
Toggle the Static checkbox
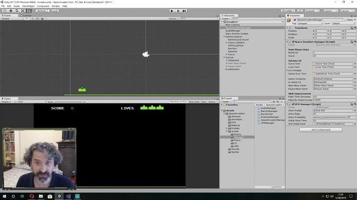pos(345,20)
